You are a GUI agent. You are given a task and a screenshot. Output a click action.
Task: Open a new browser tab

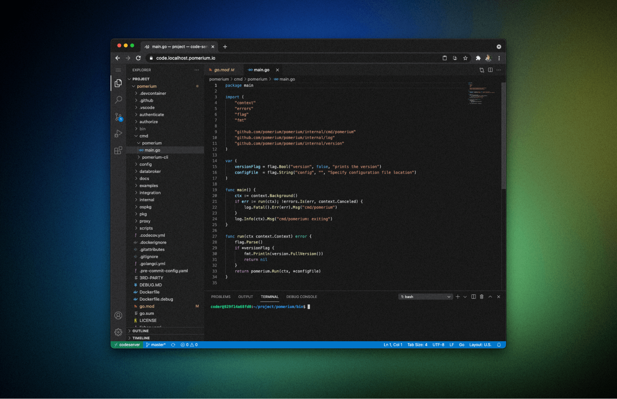[x=225, y=47]
